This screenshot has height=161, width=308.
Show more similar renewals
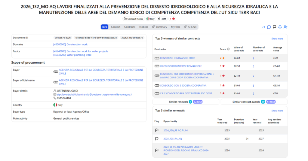pos(277,111)
